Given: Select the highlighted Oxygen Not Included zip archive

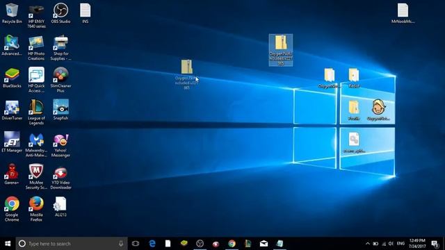Looking at the screenshot, I should [x=281, y=50].
